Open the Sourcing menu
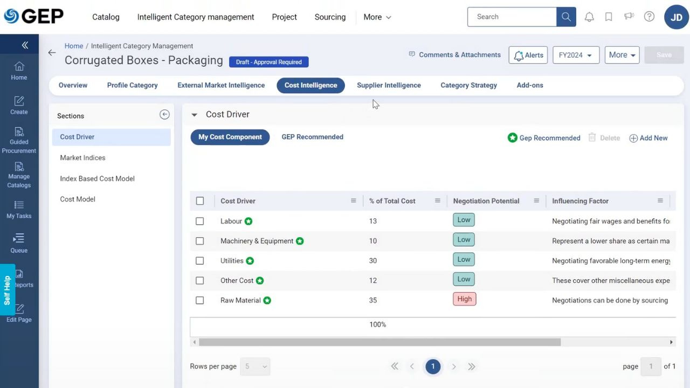Viewport: 690px width, 388px height. [330, 17]
